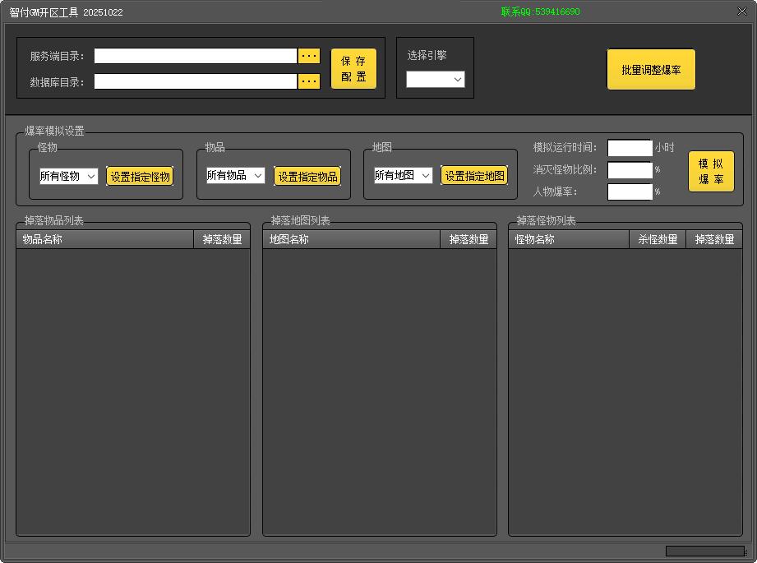The width and height of the screenshot is (757, 563).
Task: Click the 批量调整爆率 button
Action: pyautogui.click(x=651, y=70)
